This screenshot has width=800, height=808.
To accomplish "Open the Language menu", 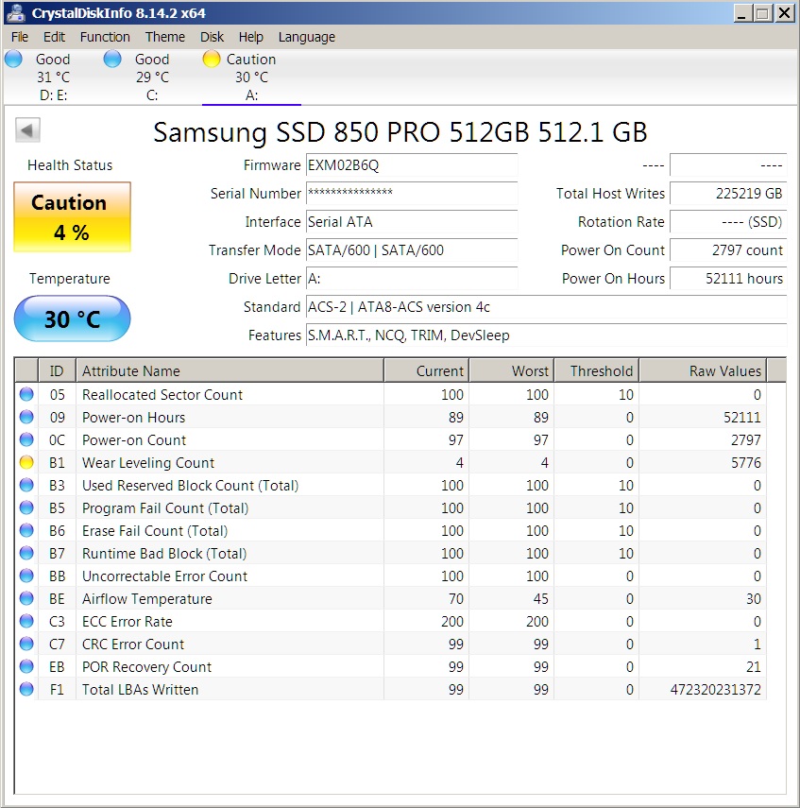I will pyautogui.click(x=307, y=37).
